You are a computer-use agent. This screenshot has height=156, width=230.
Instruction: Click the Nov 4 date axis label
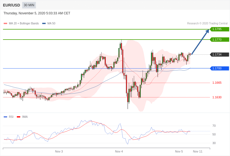pyautogui.click(x=119, y=151)
